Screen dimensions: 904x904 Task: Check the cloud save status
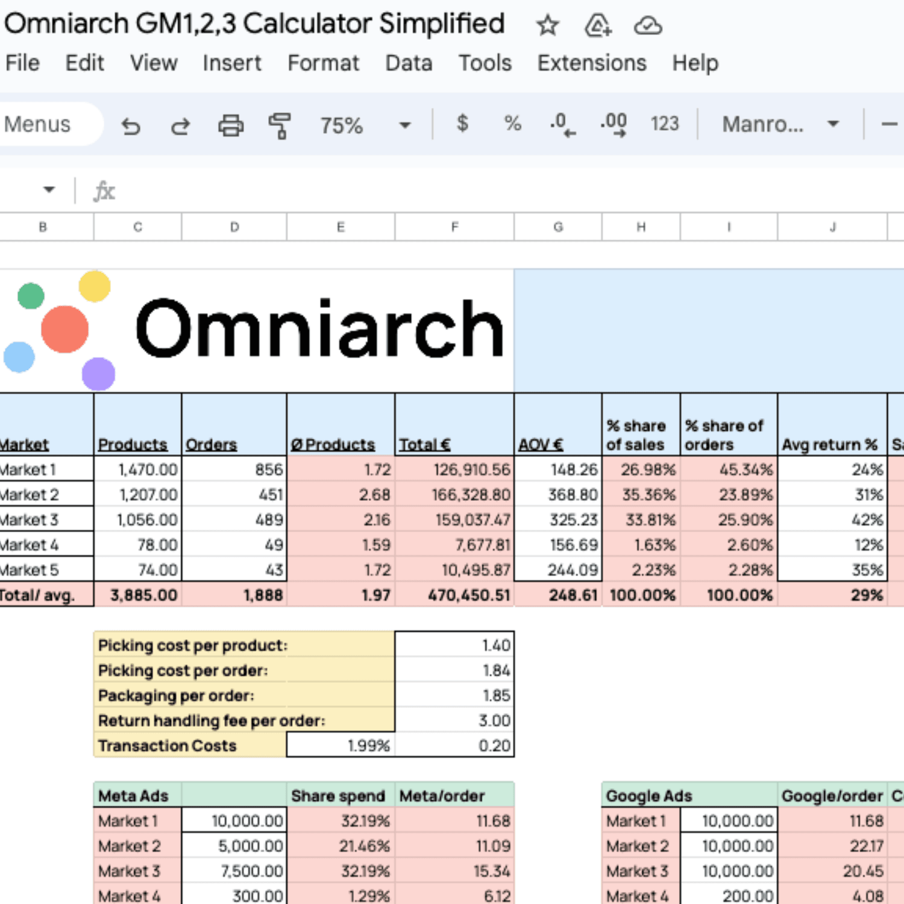(648, 25)
